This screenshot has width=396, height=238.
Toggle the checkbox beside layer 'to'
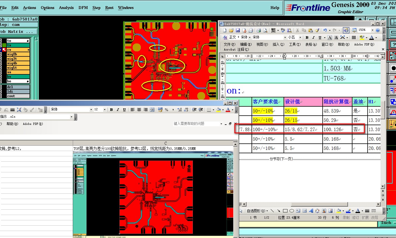[x=1, y=41]
